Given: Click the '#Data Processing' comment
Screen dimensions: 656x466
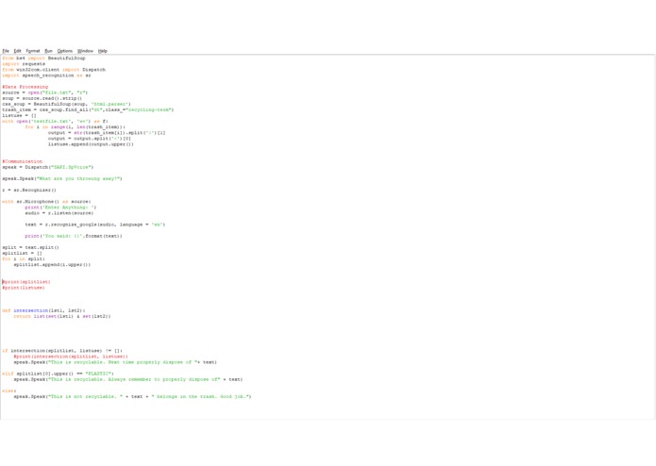Looking at the screenshot, I should [x=25, y=87].
